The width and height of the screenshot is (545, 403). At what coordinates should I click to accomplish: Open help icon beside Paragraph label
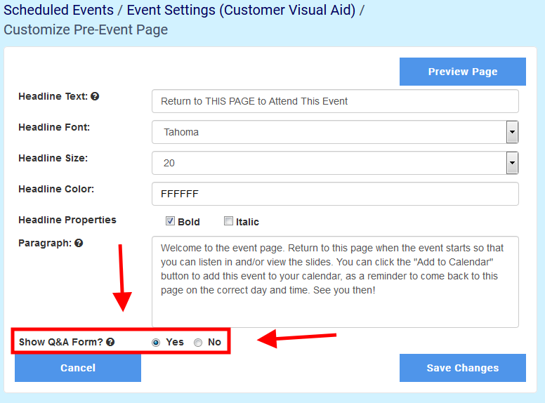point(79,243)
